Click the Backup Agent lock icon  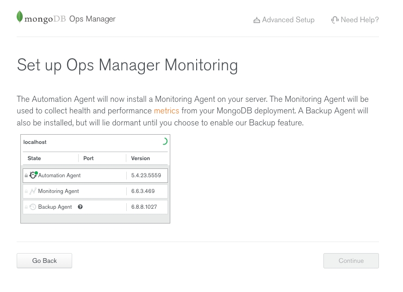[x=26, y=207]
